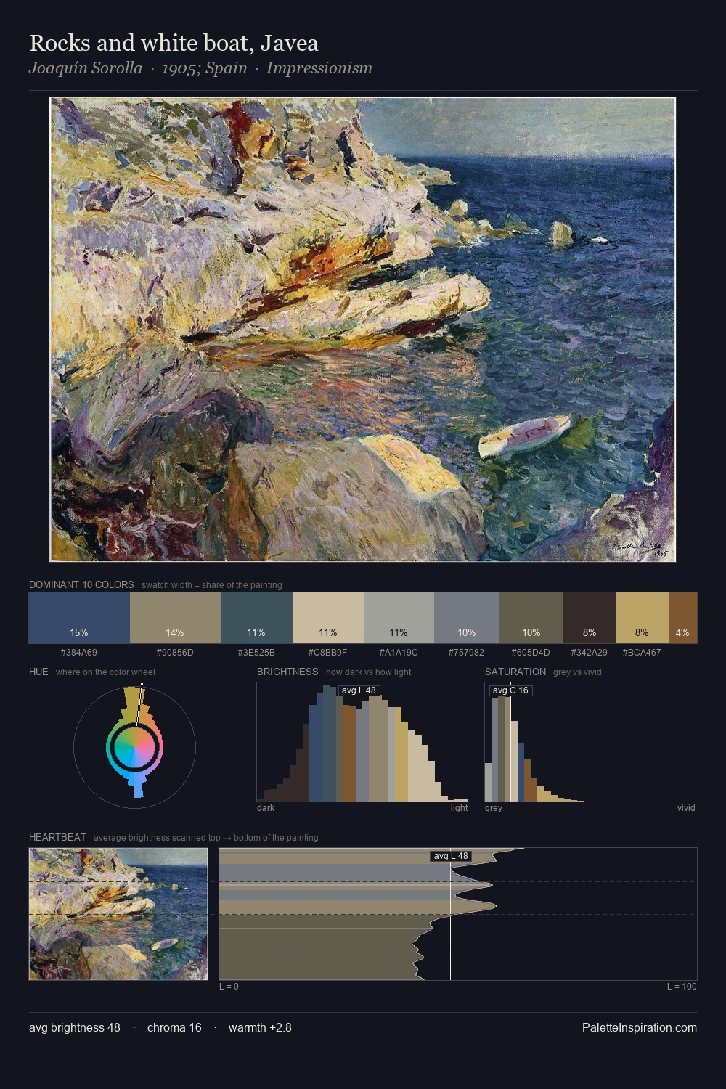This screenshot has height=1089, width=726.
Task: Click the heartbeat brightness profile chart
Action: coord(458,914)
